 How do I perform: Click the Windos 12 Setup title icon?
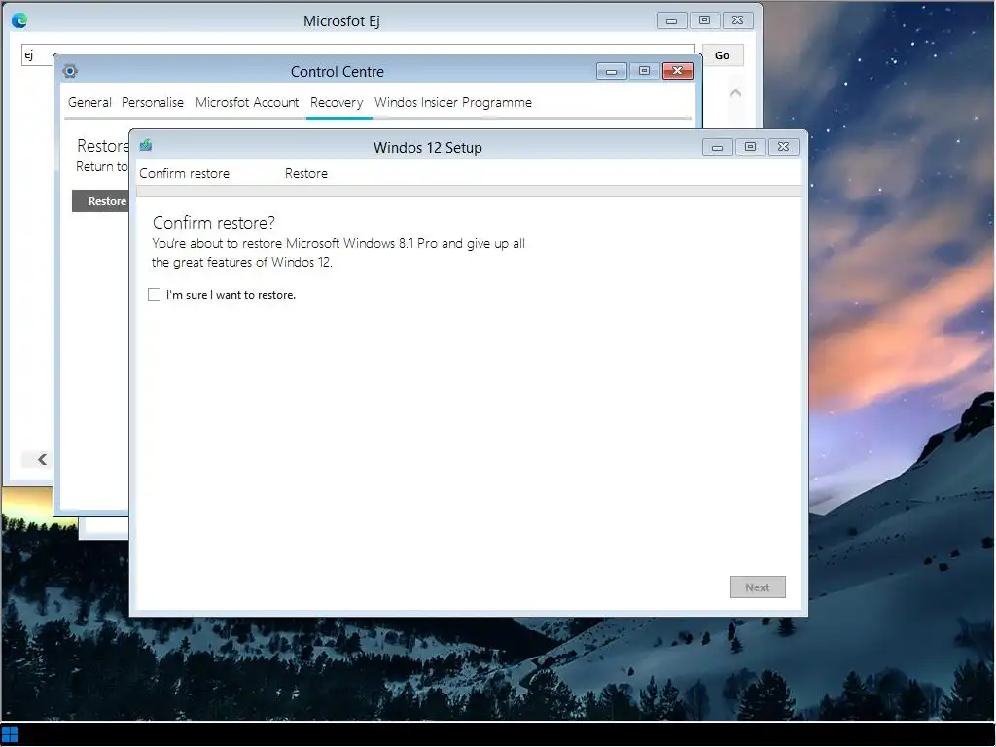point(146,145)
